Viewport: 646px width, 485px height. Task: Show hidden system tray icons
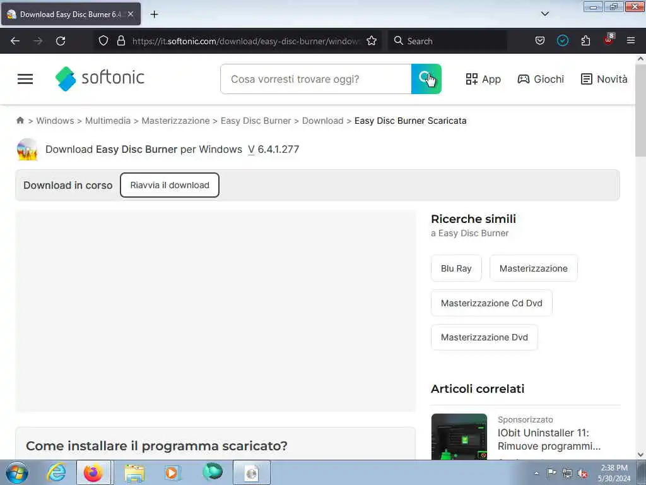(x=536, y=473)
